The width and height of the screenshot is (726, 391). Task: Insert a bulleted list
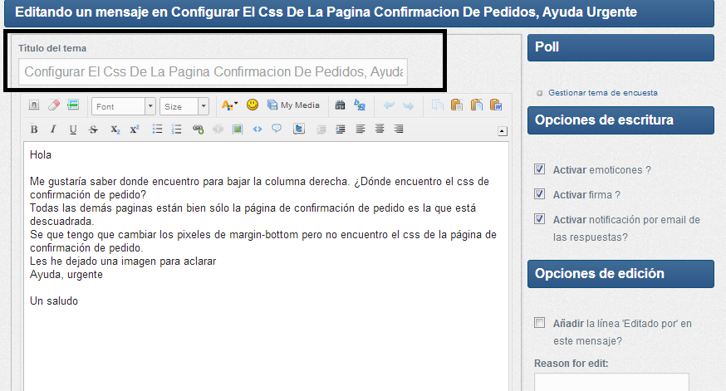[x=158, y=130]
